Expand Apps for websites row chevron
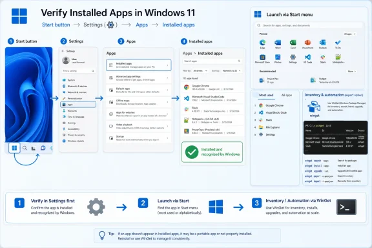Image resolution: width=372 pixels, height=248 pixels. (x=167, y=114)
